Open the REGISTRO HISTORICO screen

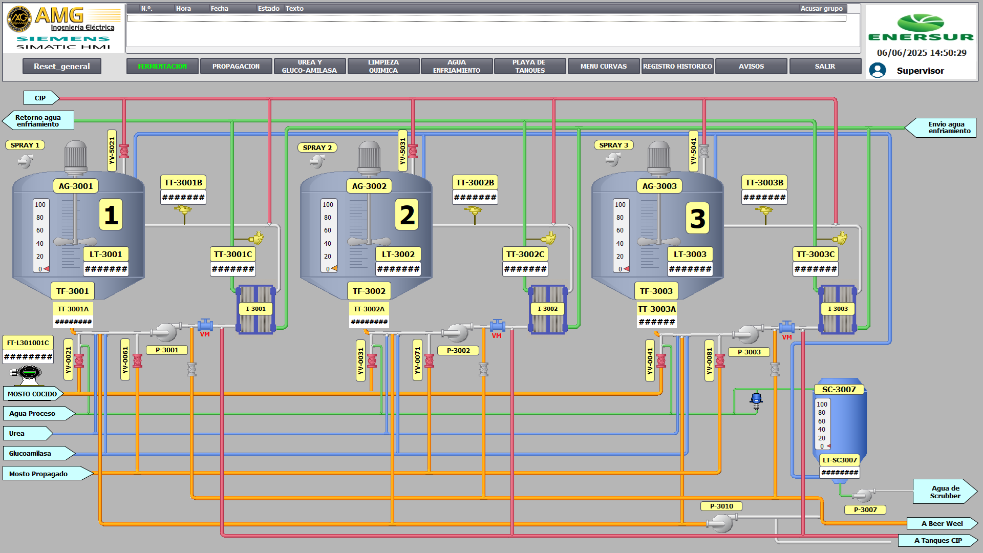[x=677, y=66]
